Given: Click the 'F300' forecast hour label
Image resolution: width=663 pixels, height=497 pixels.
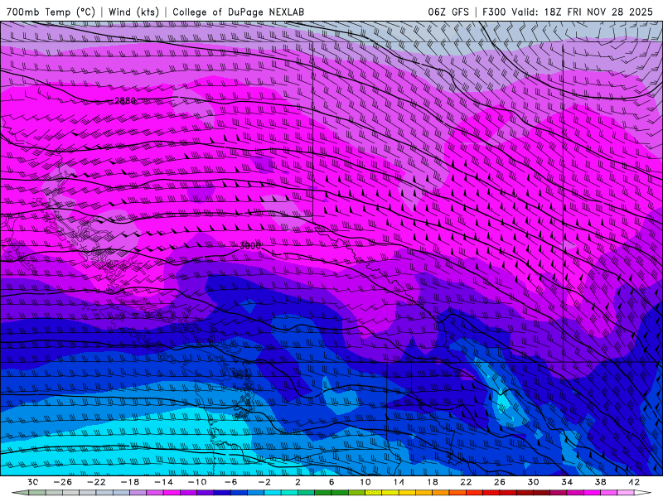Looking at the screenshot, I should tap(494, 12).
